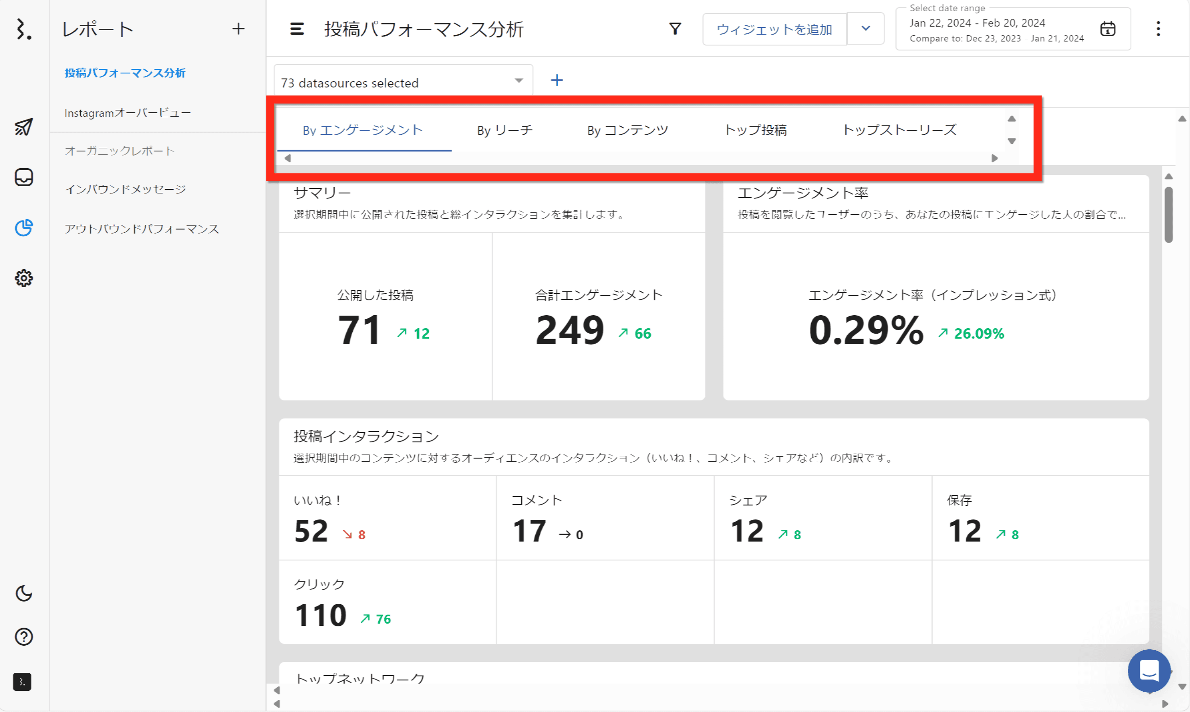Open the help question mark icon
This screenshot has height=712, width=1190.
click(23, 637)
